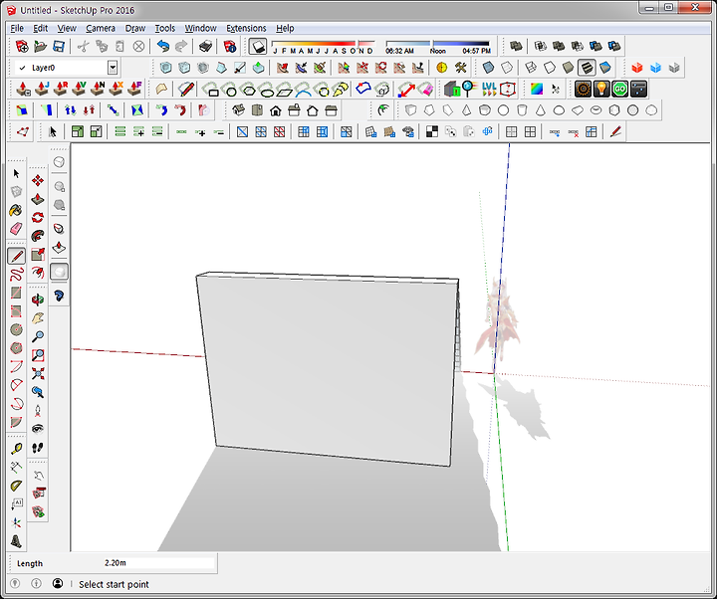Select the Paint Bucket tool
Viewport: 717px width, 599px height.
(16, 210)
